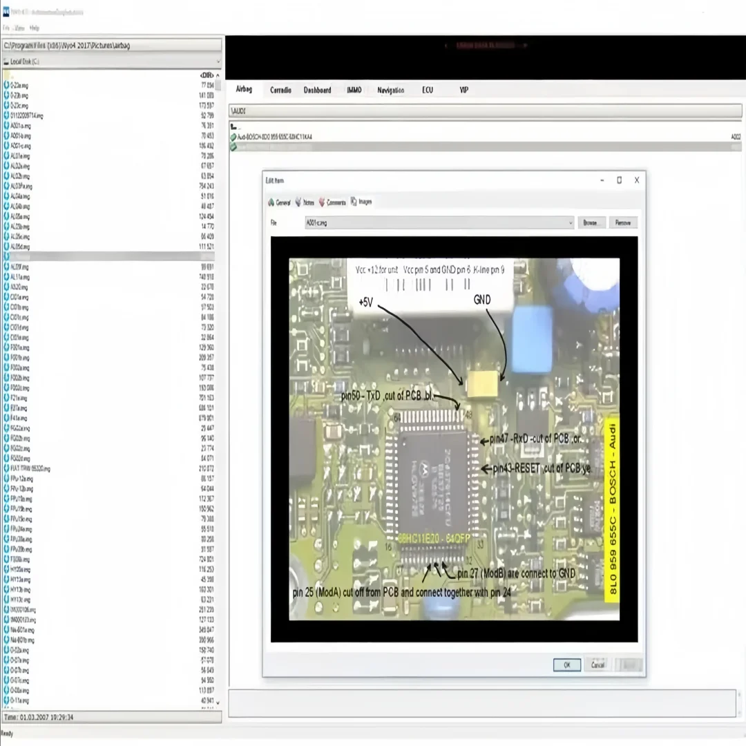Screen dimensions: 746x746
Task: Expand the Local Disk (C:) drive dropdown
Action: click(x=217, y=61)
